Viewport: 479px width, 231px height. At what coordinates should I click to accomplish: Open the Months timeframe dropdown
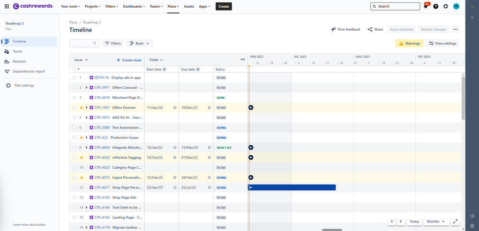[436, 221]
